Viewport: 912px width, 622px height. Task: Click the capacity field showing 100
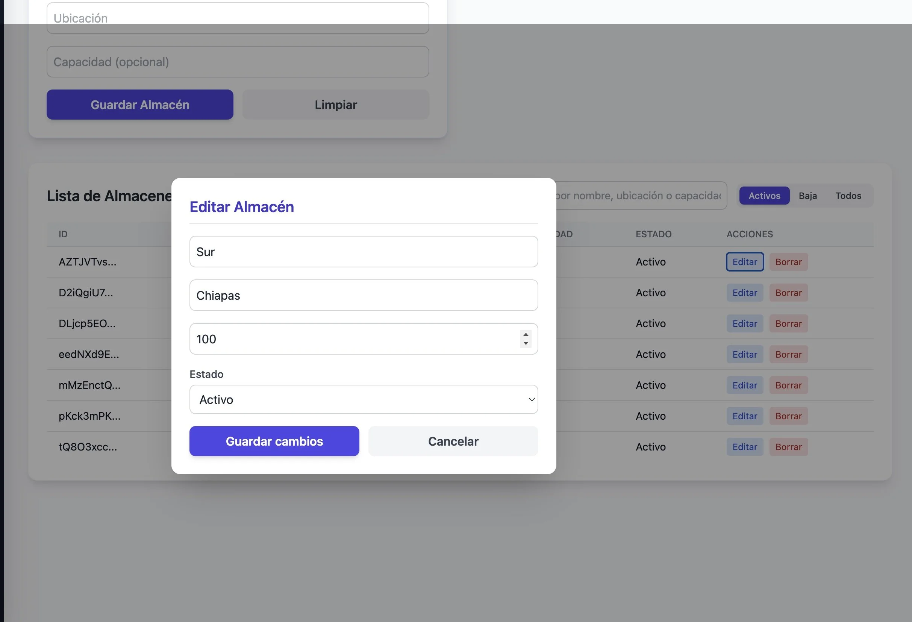[x=353, y=339]
